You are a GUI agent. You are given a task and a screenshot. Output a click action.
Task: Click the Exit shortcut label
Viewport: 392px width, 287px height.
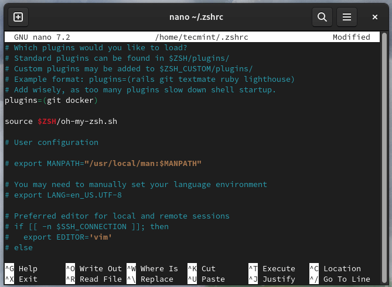coord(28,279)
